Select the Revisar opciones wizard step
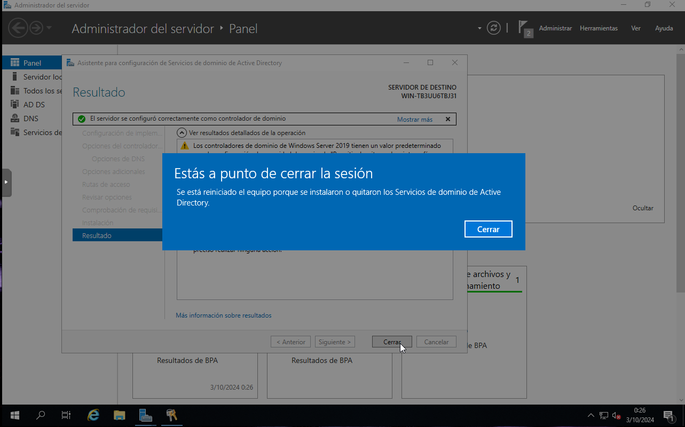The height and width of the screenshot is (427, 685). [107, 197]
